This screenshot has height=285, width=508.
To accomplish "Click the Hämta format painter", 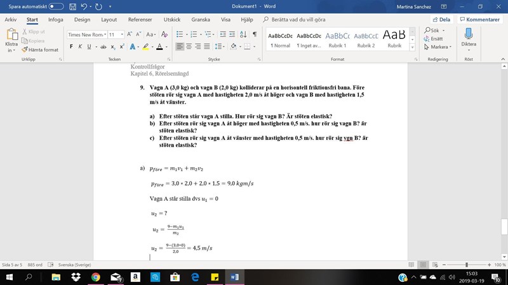I will 42,49.
